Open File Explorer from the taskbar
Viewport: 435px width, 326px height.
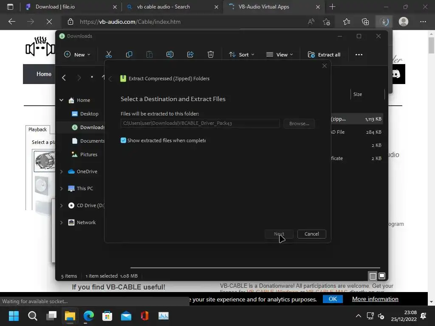[70, 315]
